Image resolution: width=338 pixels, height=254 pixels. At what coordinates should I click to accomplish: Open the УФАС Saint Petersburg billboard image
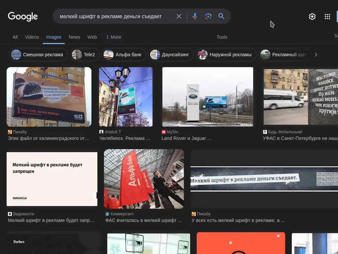point(300,97)
